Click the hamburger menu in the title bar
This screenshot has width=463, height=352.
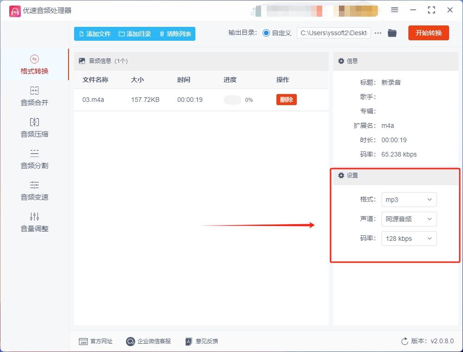pyautogui.click(x=394, y=10)
